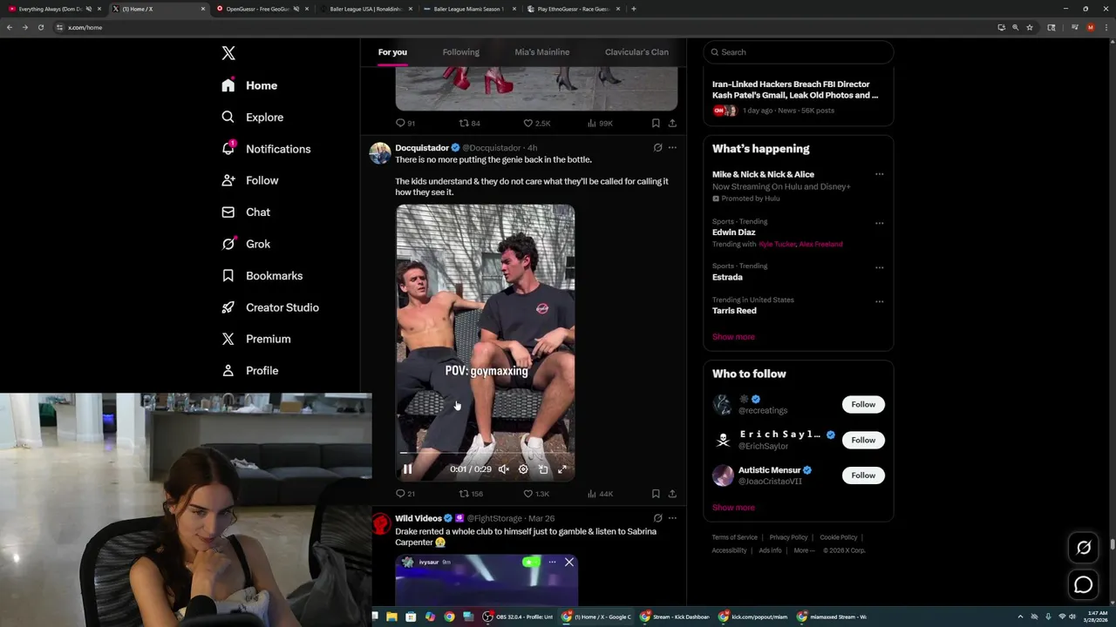The height and width of the screenshot is (627, 1116).
Task: Close the ivysaur video overlay
Action: 569,563
